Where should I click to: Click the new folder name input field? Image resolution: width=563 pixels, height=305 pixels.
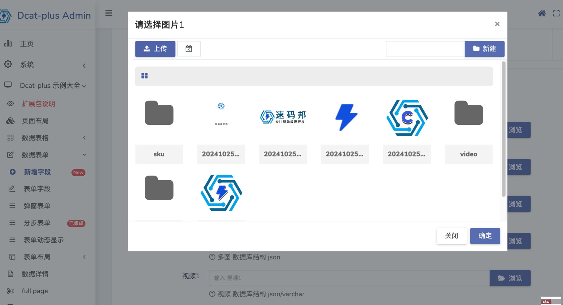coord(425,49)
